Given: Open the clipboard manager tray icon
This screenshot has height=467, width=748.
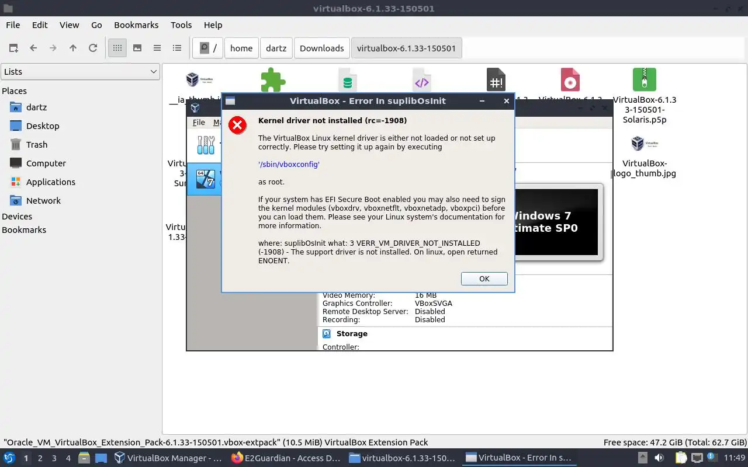Looking at the screenshot, I should [681, 458].
